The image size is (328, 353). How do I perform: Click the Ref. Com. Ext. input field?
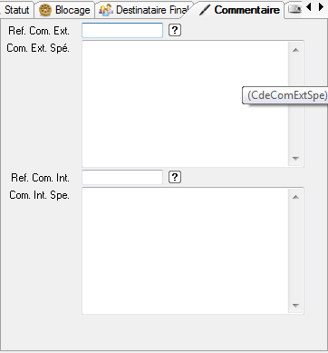coord(122,30)
